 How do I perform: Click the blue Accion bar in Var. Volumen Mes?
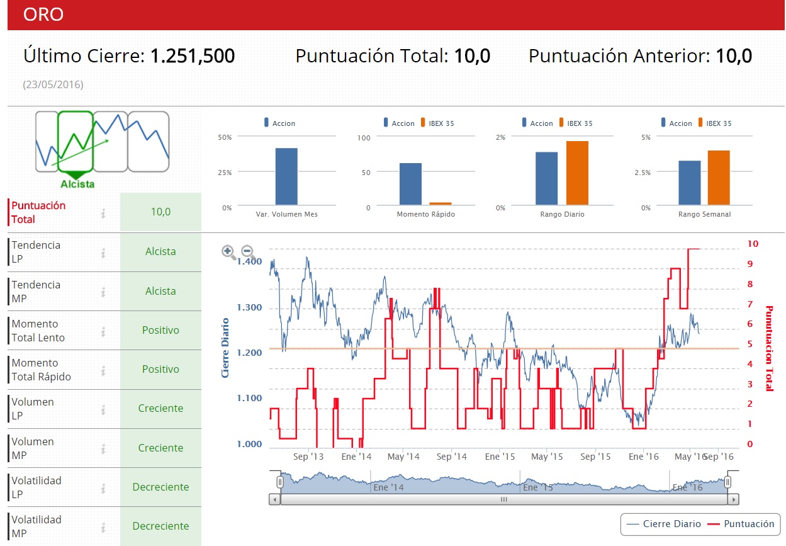pos(286,177)
